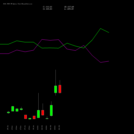
Task: Click the red candlestick for 28 Jan
Action: coord(25,117)
